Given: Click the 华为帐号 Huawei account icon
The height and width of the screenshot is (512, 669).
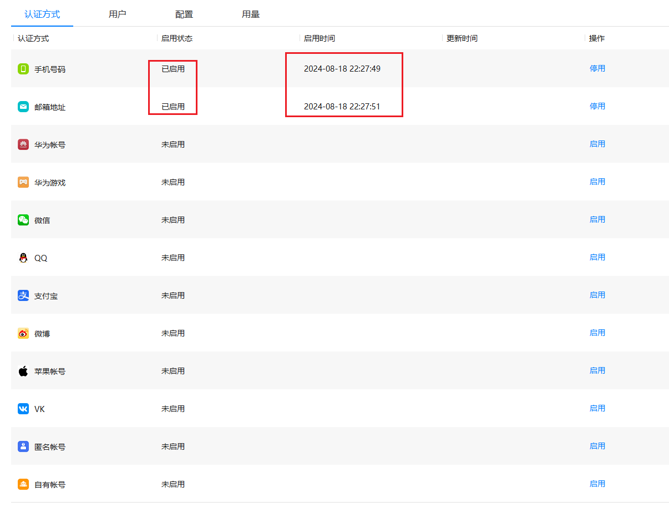Looking at the screenshot, I should tap(23, 143).
